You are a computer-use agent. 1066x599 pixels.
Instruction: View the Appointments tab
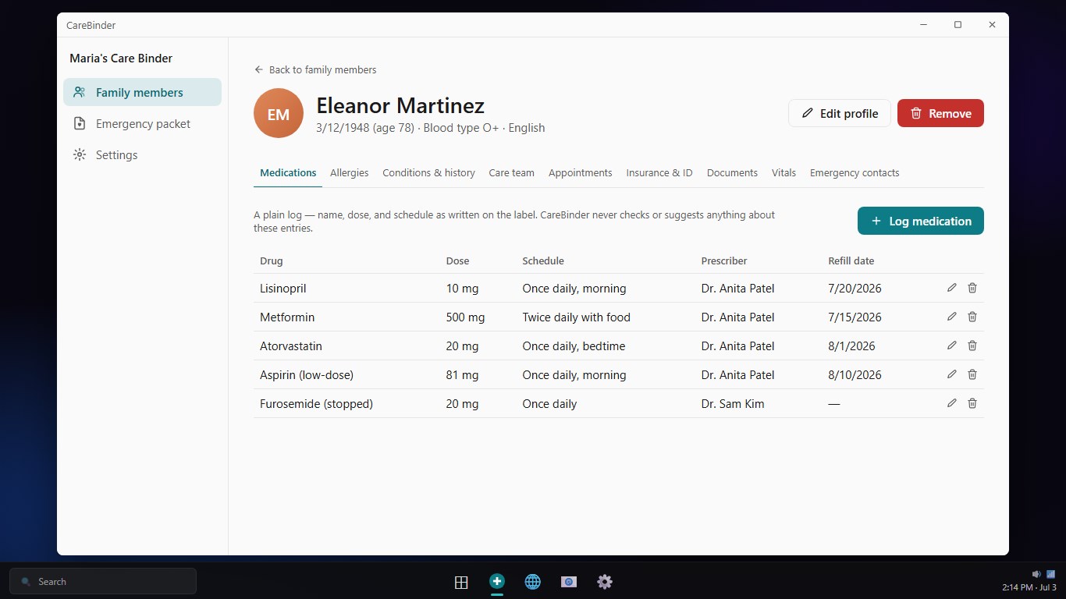pos(580,173)
